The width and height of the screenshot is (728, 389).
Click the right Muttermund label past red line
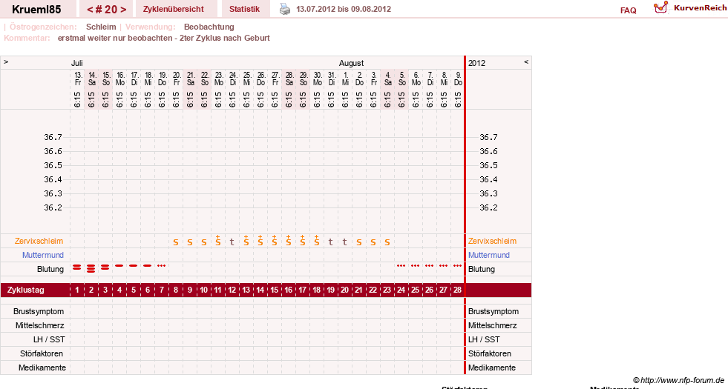488,255
